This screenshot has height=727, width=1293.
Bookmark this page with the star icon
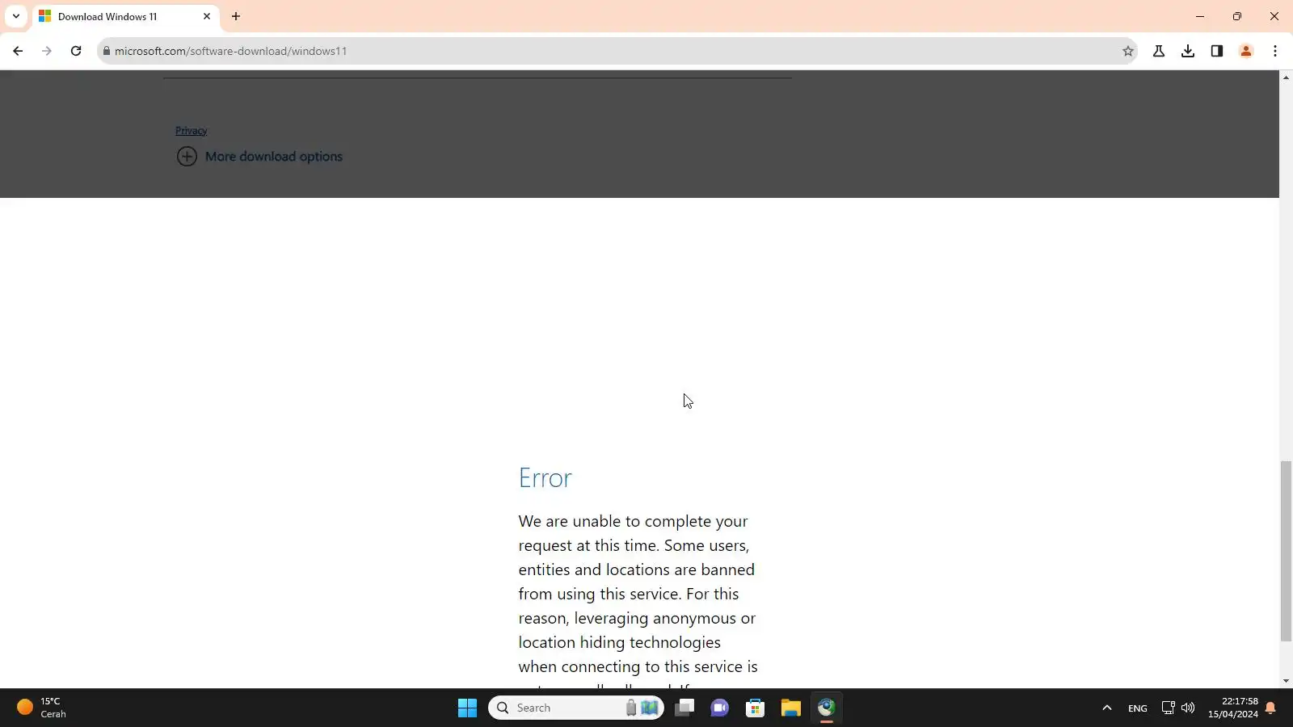1128,51
